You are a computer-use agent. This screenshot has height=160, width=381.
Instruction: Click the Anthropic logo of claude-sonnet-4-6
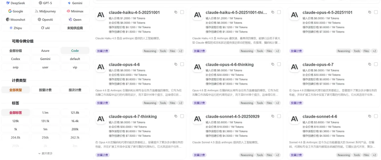click(295, 119)
